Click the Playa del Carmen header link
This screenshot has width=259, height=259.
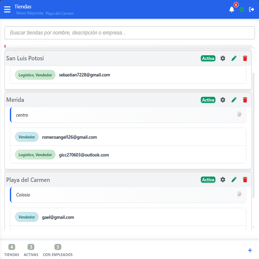tap(60, 13)
